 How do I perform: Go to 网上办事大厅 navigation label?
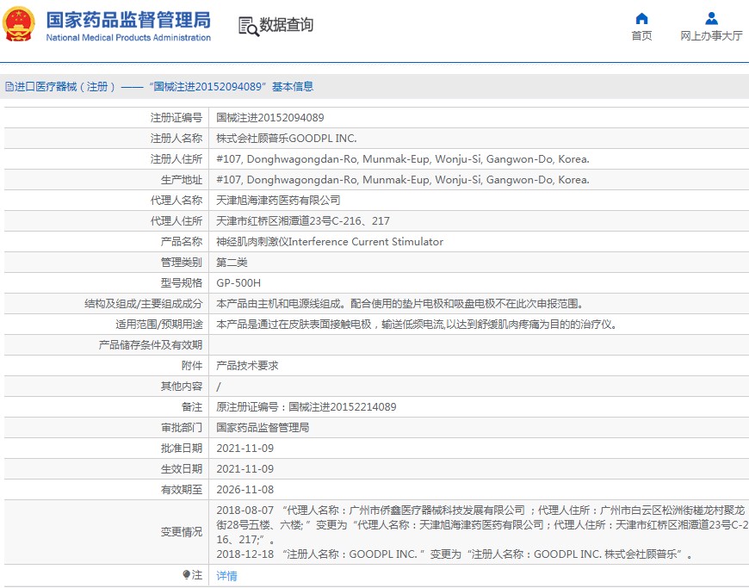coord(711,36)
